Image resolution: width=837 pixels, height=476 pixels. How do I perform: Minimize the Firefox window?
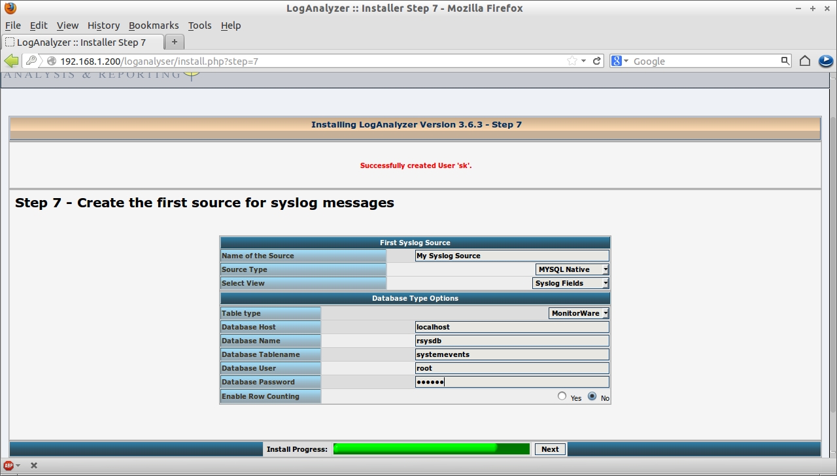coord(799,8)
